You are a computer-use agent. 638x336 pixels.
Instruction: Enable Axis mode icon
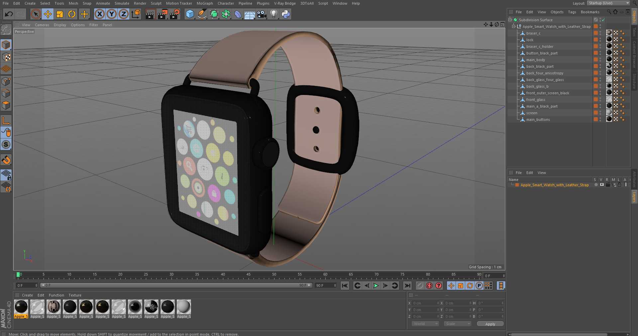6,121
